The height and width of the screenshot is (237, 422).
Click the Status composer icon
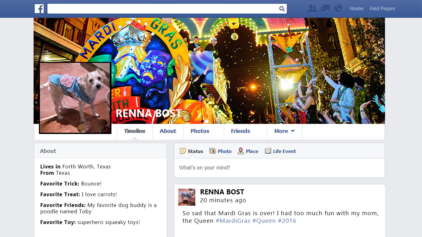click(183, 151)
